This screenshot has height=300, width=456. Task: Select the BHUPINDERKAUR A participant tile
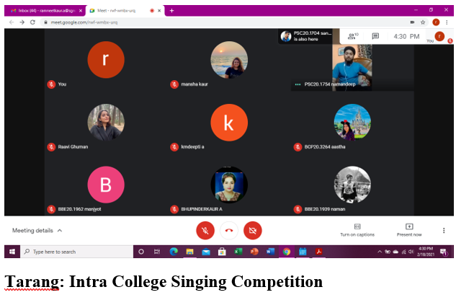pyautogui.click(x=229, y=189)
